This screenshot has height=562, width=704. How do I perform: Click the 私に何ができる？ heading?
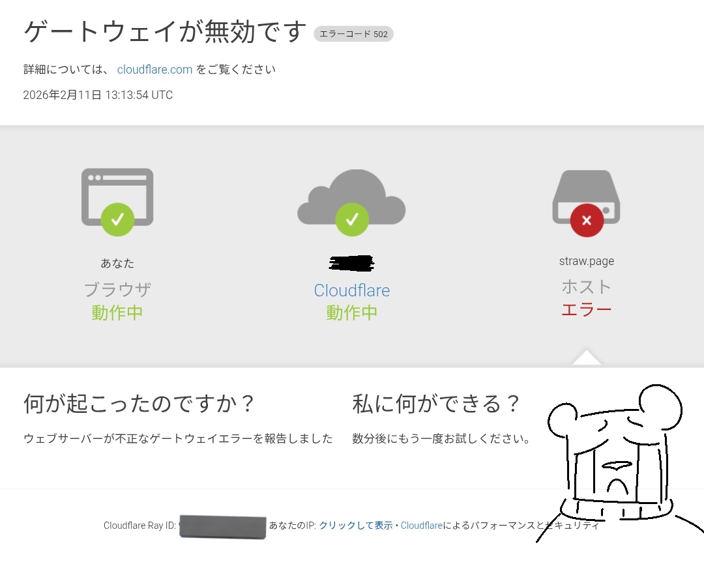tap(436, 404)
